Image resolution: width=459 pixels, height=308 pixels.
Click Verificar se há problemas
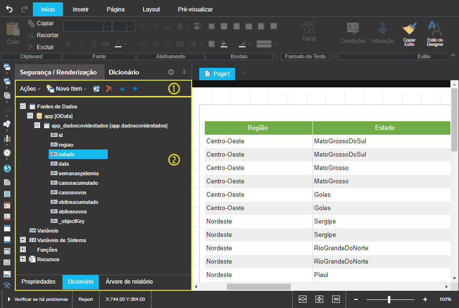tap(38, 299)
